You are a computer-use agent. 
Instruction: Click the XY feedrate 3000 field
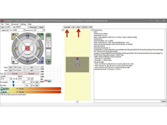[x=18, y=30]
